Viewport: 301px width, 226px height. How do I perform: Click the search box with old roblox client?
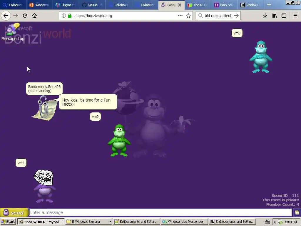[x=218, y=16]
